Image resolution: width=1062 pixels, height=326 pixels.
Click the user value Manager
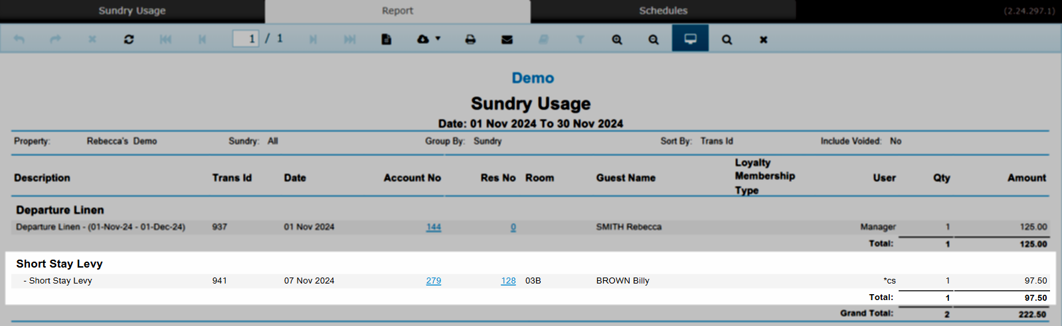pos(878,227)
